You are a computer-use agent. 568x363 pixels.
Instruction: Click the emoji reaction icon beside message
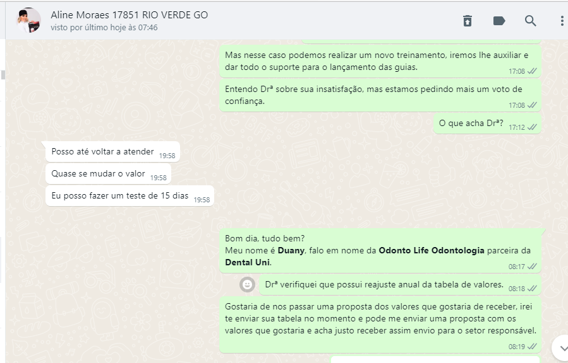247,285
